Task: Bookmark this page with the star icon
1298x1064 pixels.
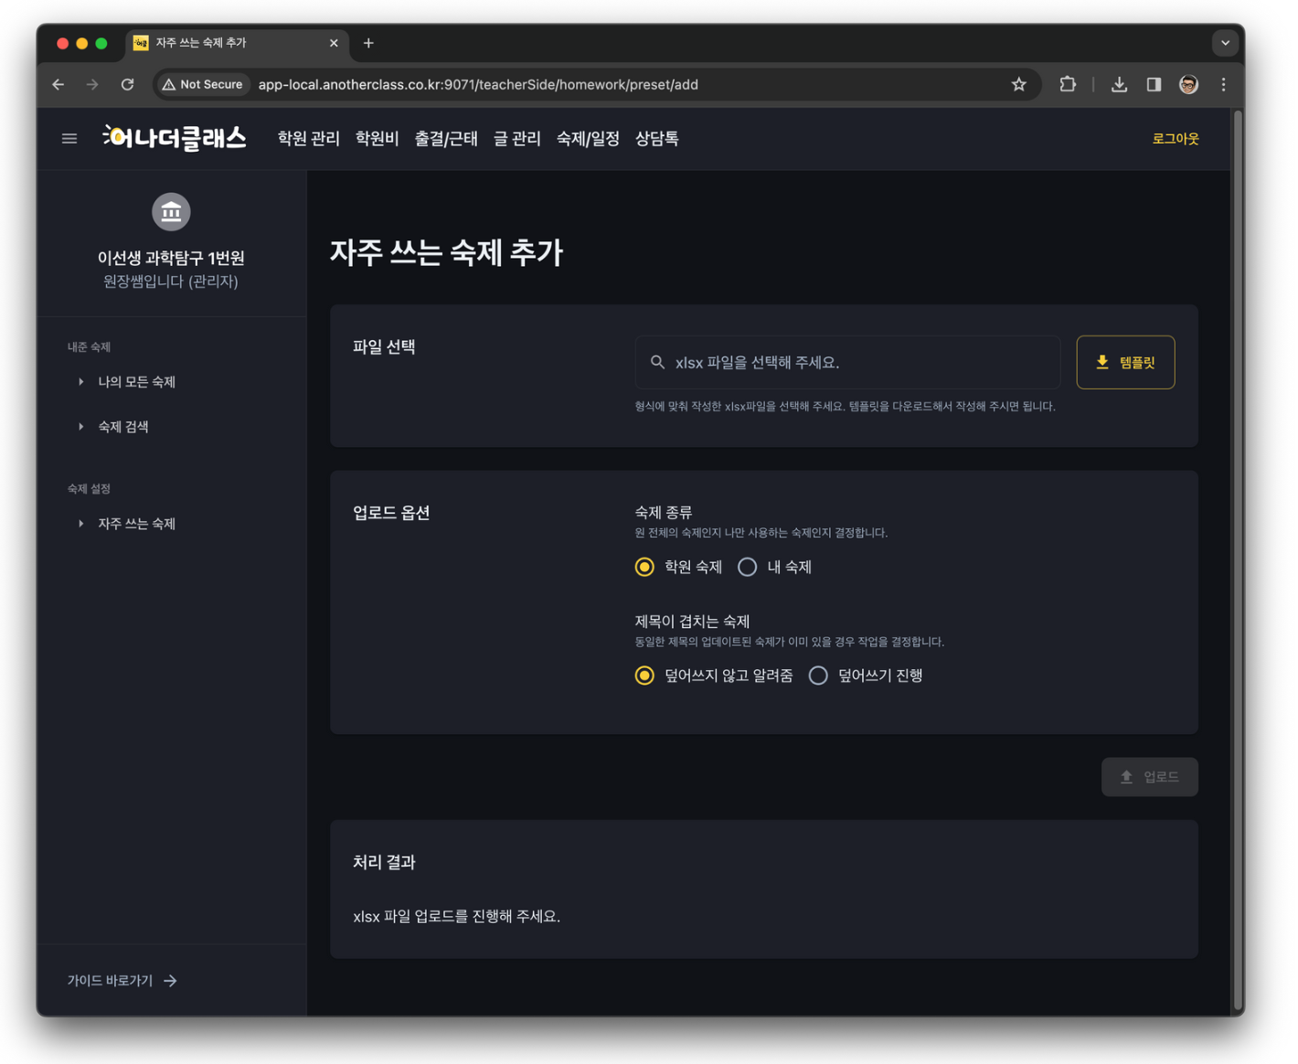Action: pyautogui.click(x=1019, y=84)
